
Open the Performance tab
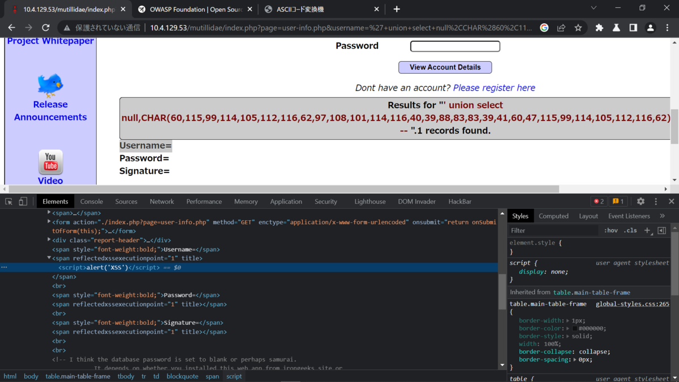point(204,201)
